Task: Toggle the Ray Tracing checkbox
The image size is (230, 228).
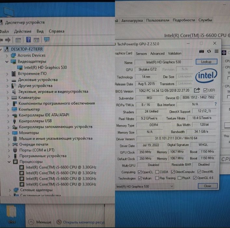Action: (x=157, y=178)
